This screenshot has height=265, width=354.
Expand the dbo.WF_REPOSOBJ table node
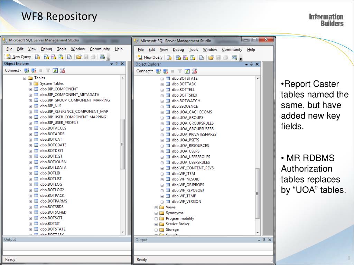162,191
